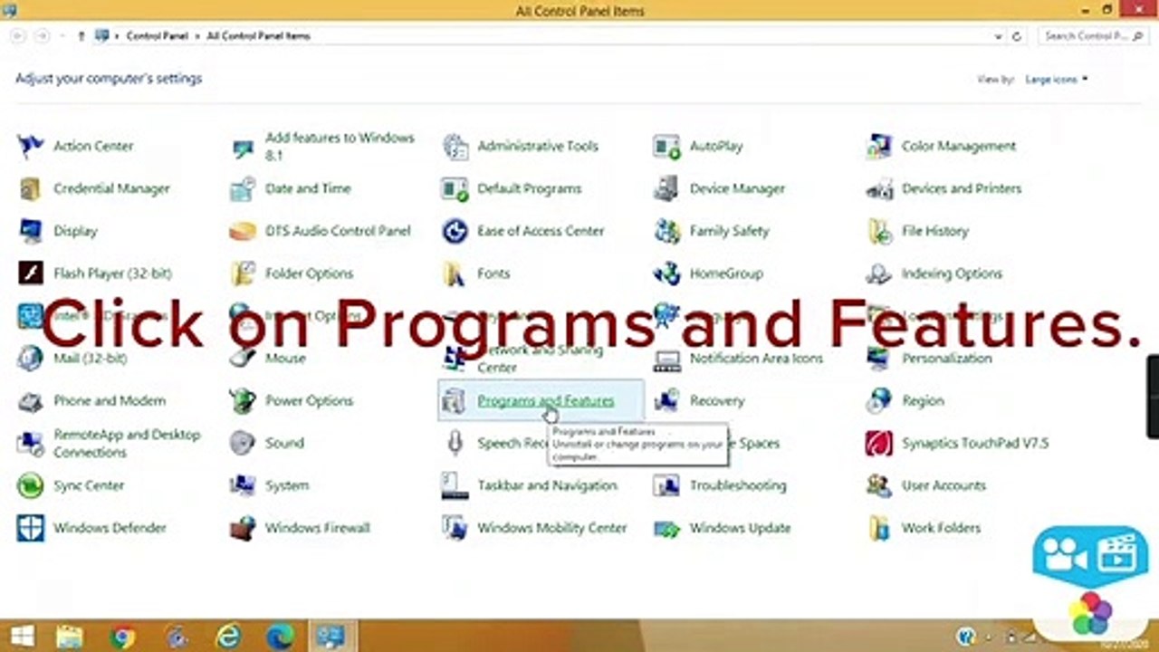Click the Phone and Modem icon
The width and height of the screenshot is (1159, 652).
pos(31,401)
